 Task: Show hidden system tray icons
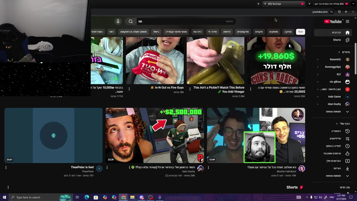[307, 197]
